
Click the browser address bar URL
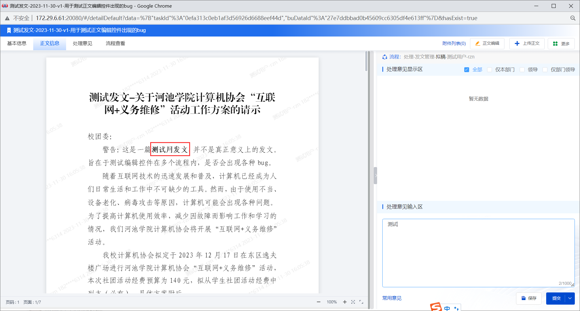[x=256, y=18]
